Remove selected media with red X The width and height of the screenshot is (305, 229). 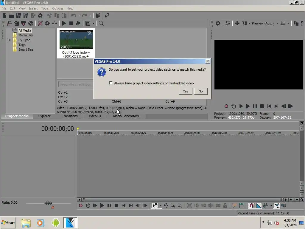40,23
